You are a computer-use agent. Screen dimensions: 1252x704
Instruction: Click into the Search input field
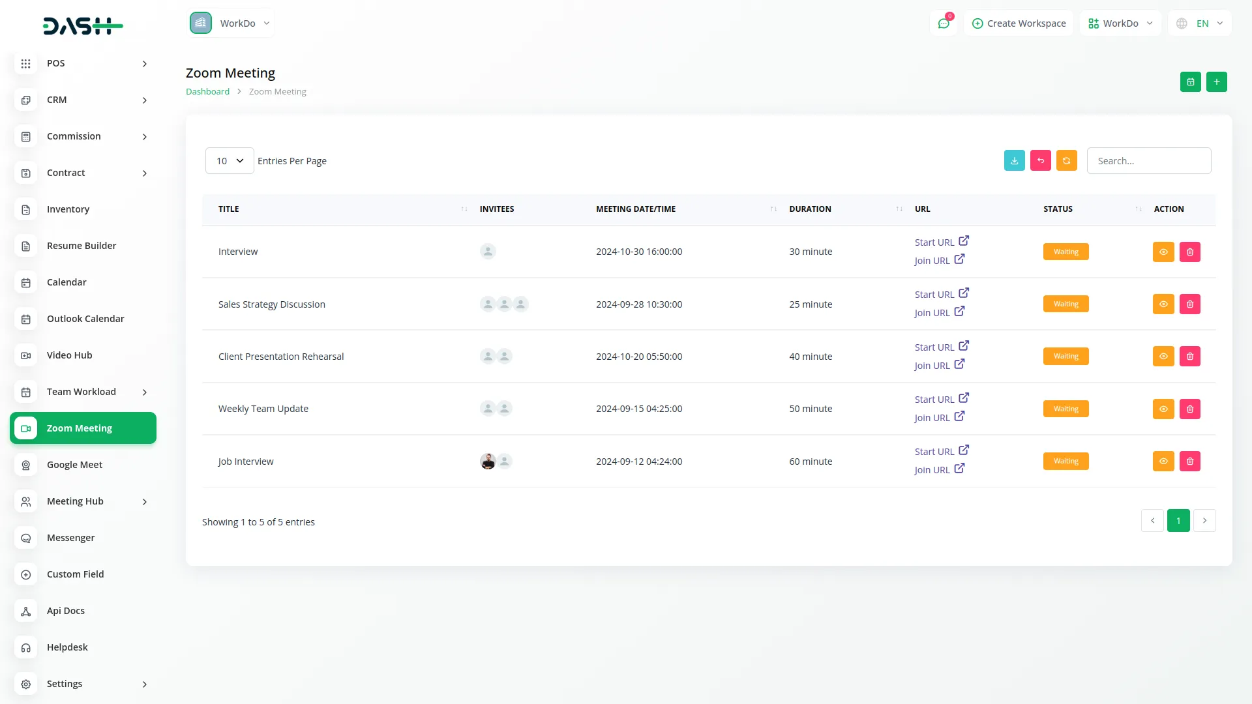1148,161
